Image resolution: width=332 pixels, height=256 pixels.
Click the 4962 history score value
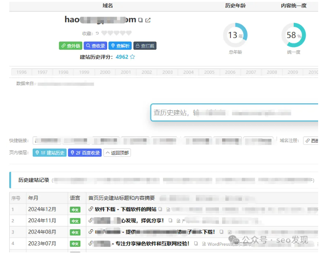pyautogui.click(x=122, y=57)
